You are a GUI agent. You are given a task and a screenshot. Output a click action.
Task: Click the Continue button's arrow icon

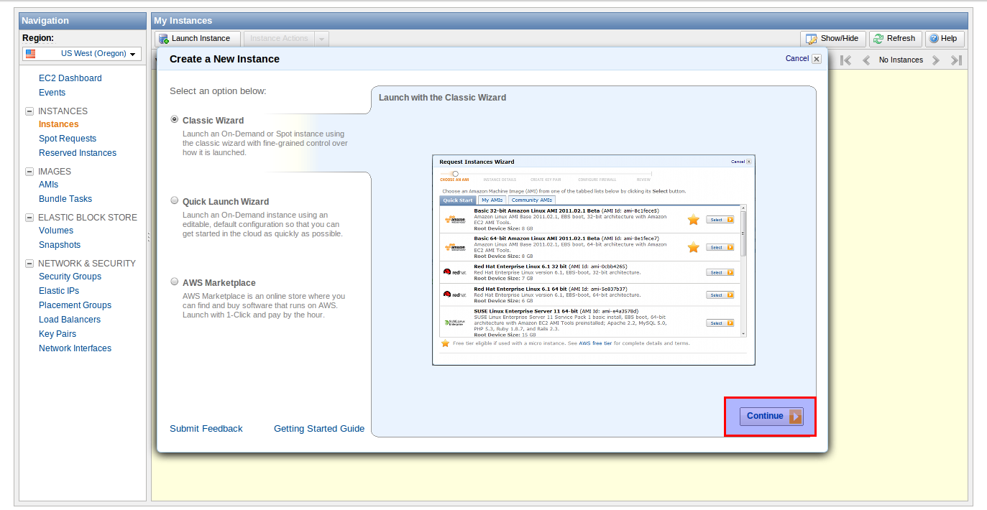[x=795, y=416]
